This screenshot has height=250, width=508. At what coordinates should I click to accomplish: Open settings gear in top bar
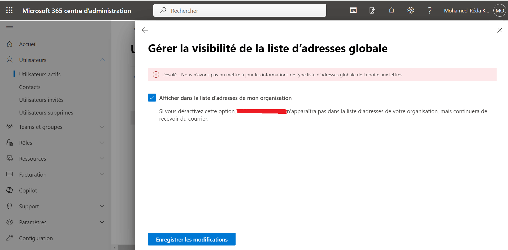point(411,10)
